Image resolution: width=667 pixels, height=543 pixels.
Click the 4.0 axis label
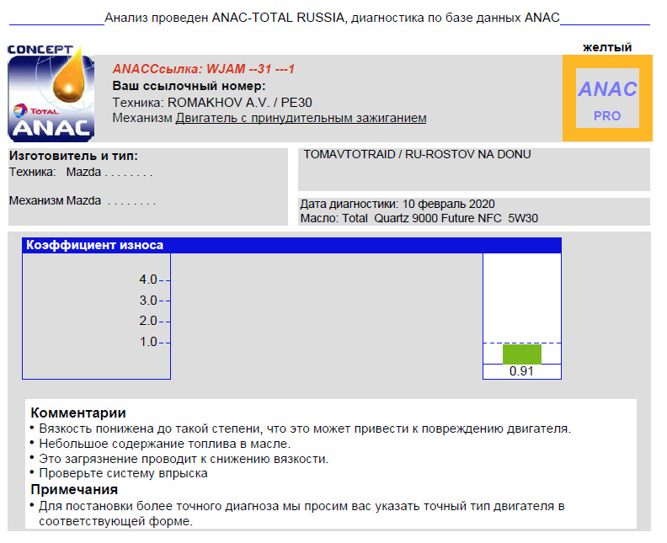pyautogui.click(x=148, y=279)
